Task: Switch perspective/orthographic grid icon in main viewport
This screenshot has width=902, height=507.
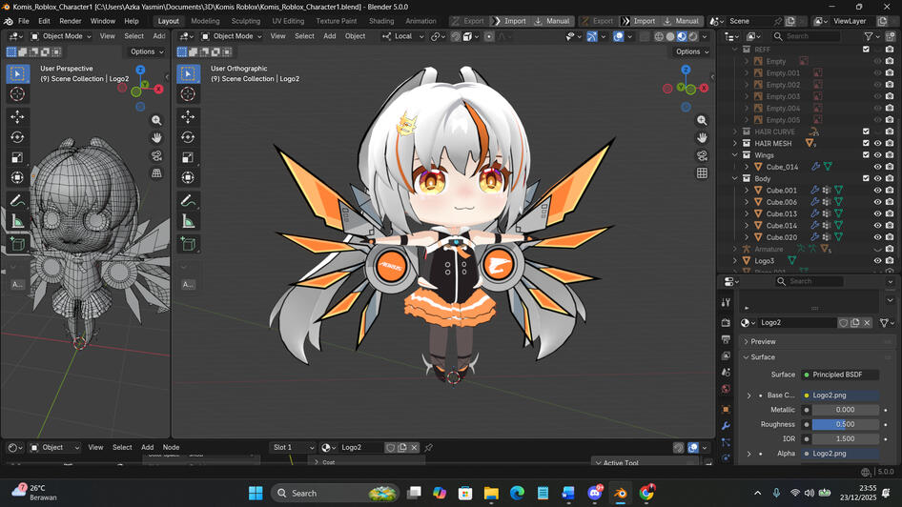Action: coord(702,173)
